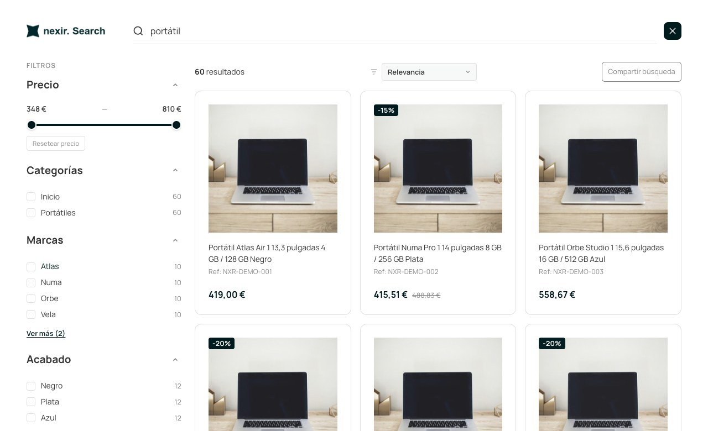
Task: Click the minimum price slider handle
Action: click(x=32, y=125)
